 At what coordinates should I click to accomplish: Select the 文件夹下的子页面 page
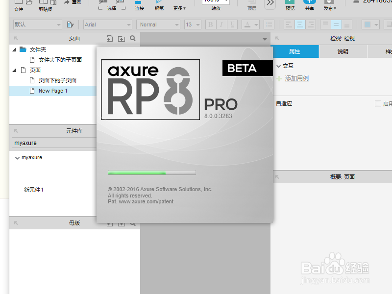(x=60, y=60)
